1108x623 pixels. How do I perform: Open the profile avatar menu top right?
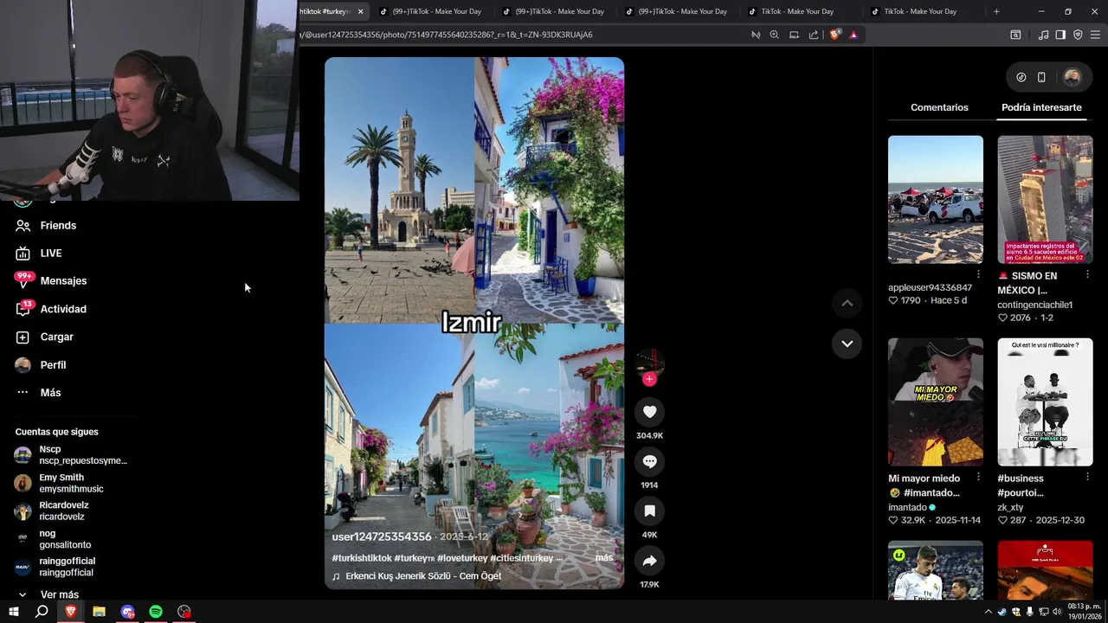[x=1072, y=77]
